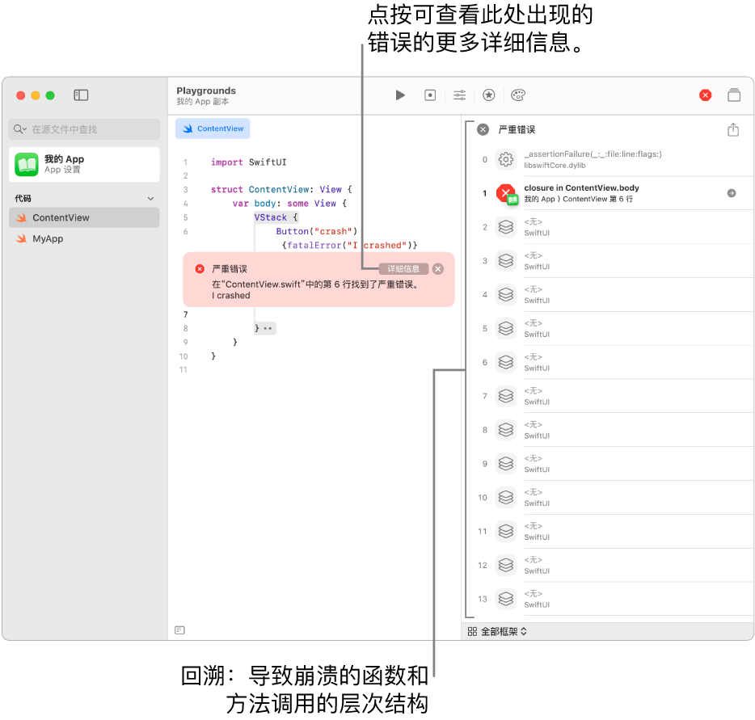Open the palette library icon
This screenshot has height=720, width=755.
coord(518,95)
